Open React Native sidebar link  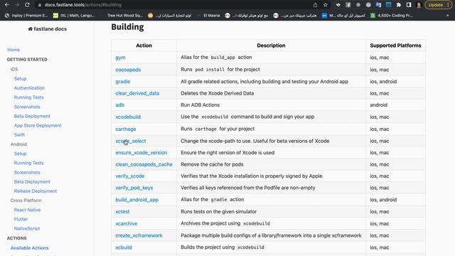27,210
